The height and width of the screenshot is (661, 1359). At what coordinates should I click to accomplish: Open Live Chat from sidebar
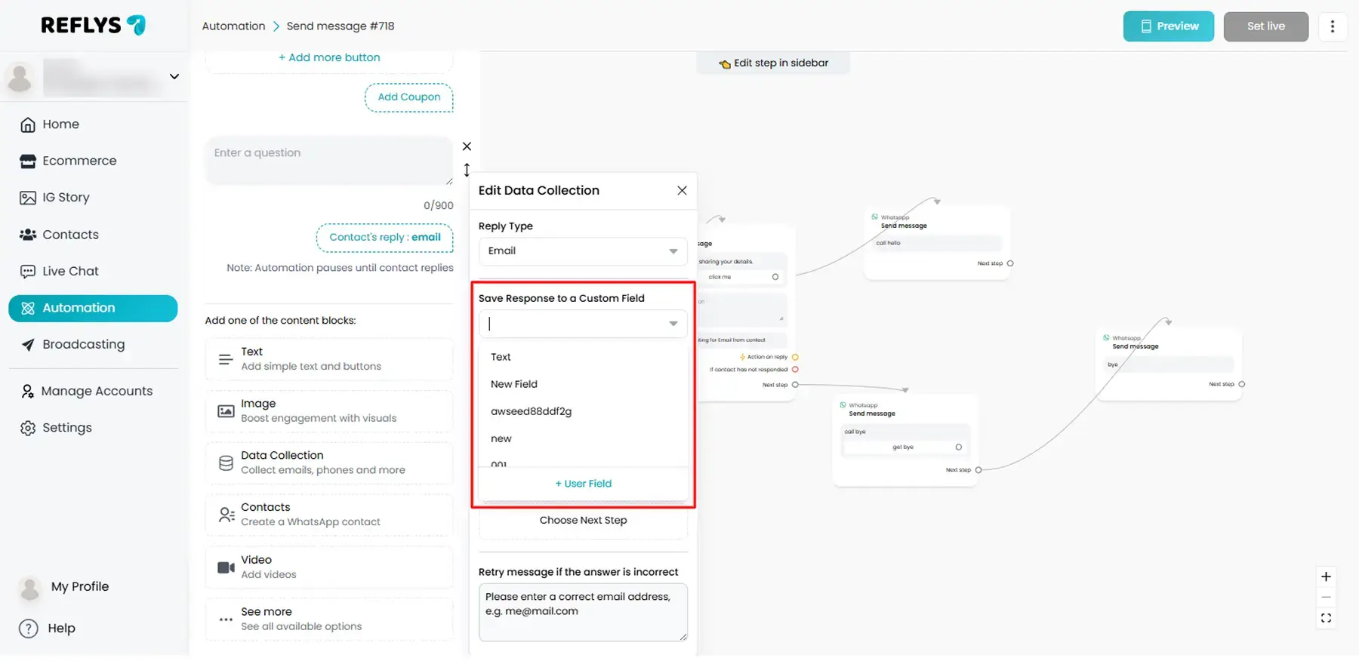pyautogui.click(x=70, y=272)
